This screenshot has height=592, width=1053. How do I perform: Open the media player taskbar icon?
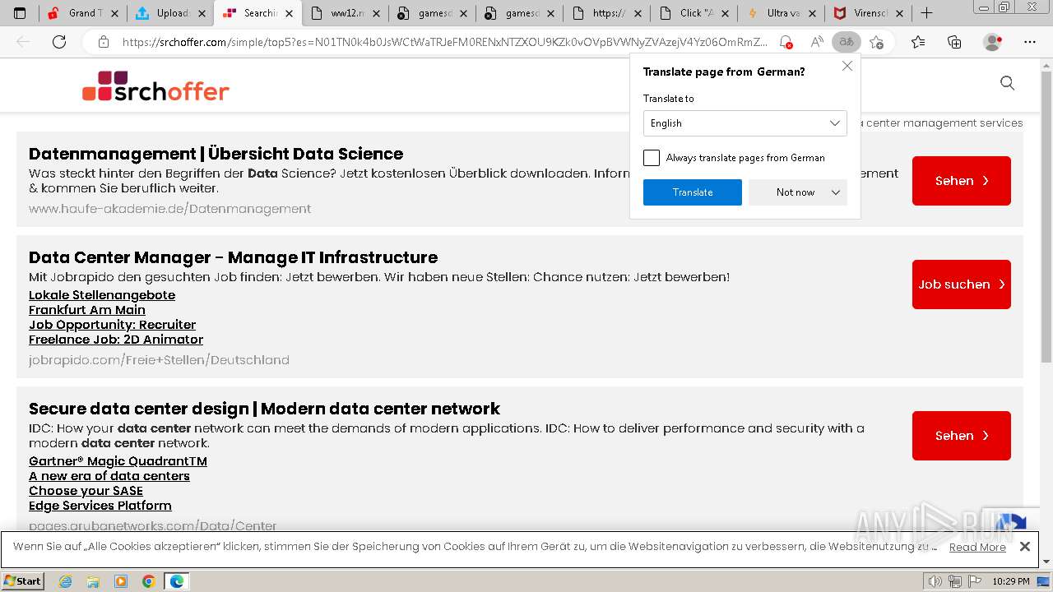click(x=121, y=581)
